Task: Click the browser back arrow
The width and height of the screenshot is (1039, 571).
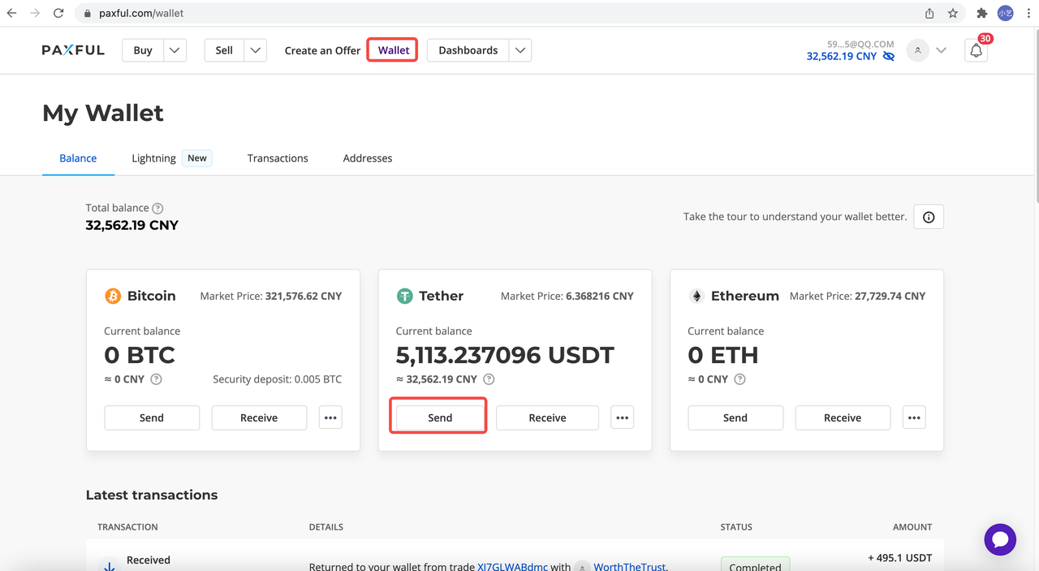Action: click(x=11, y=13)
